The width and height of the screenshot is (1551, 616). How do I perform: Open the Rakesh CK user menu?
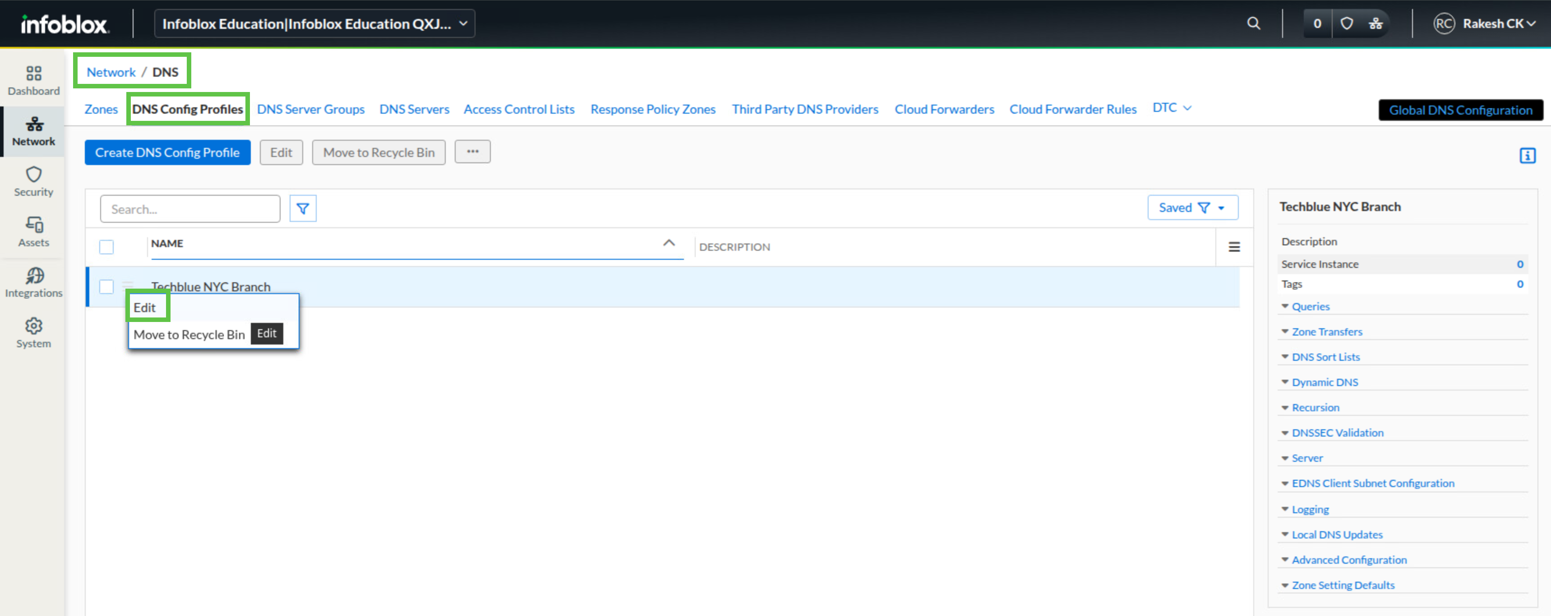point(1500,23)
